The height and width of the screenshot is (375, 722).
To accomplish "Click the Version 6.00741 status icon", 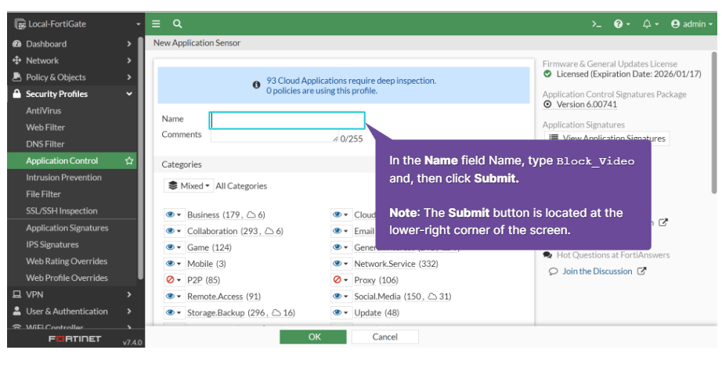I will (x=547, y=104).
